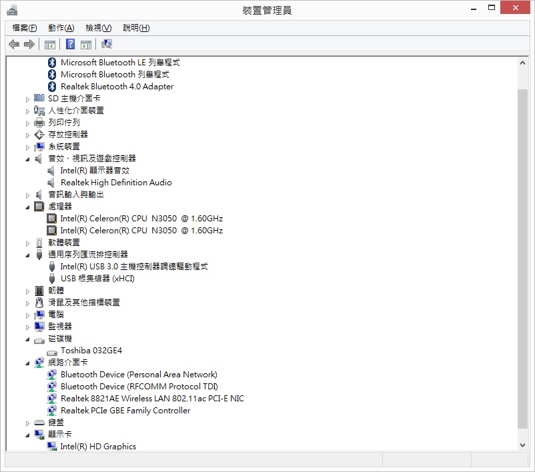Screen dimensions: 535x472
Task: Open the 檢視(V) menu
Action: tap(99, 28)
